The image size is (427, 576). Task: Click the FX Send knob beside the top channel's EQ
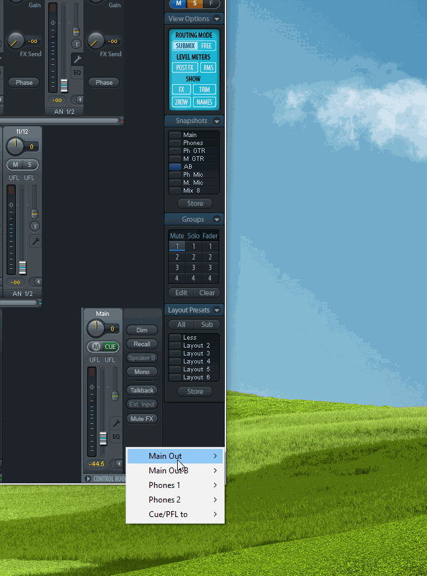(95, 40)
